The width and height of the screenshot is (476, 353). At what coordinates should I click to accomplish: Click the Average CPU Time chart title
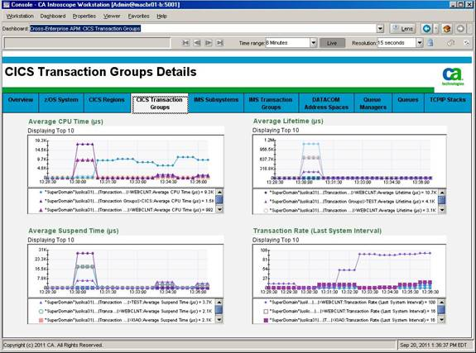[x=65, y=122]
